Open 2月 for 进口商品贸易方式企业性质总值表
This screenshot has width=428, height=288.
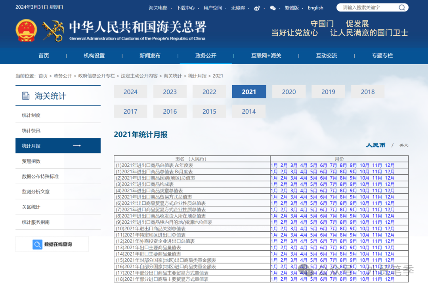(x=284, y=210)
